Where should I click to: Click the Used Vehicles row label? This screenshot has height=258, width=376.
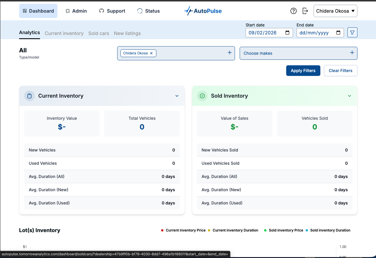point(43,163)
